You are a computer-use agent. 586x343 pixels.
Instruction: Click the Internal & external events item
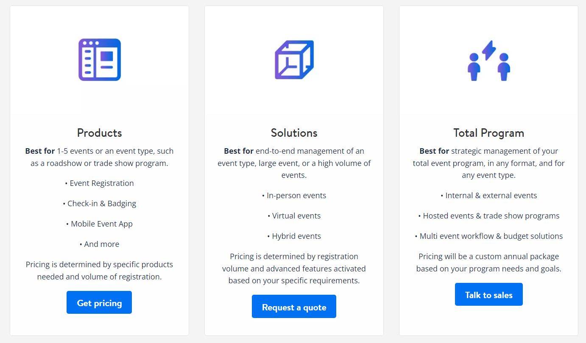click(488, 196)
